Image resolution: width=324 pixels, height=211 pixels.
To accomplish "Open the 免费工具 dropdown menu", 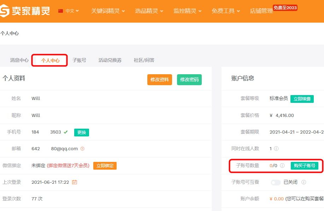I will click(225, 11).
